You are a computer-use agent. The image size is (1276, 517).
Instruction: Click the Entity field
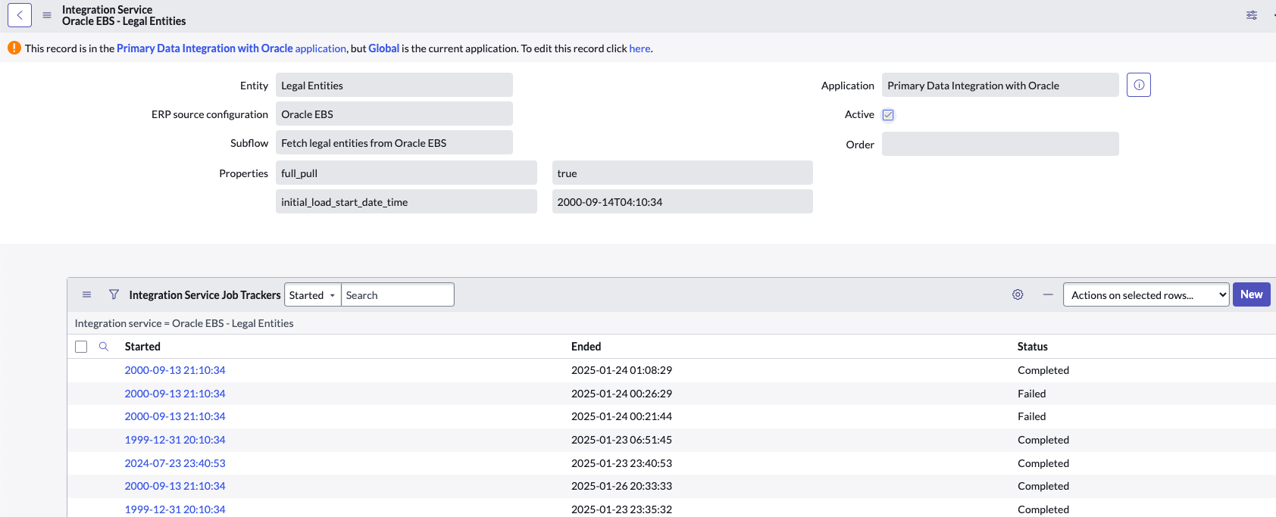pos(394,85)
